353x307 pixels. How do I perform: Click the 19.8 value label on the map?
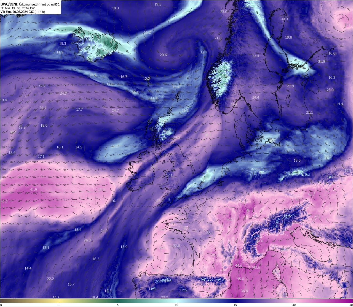[x=288, y=37]
